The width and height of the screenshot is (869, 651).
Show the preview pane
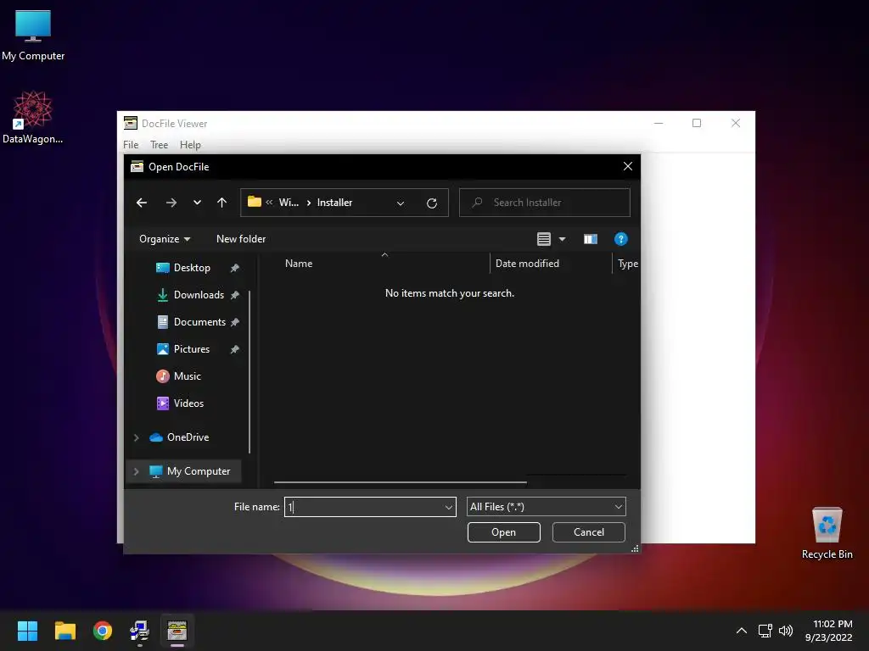(591, 239)
